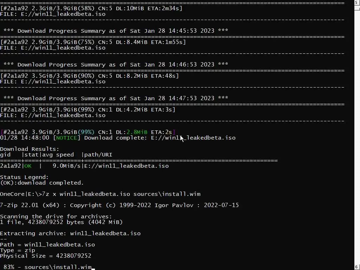Click the summary header timestamped 14:46:53

point(116,65)
